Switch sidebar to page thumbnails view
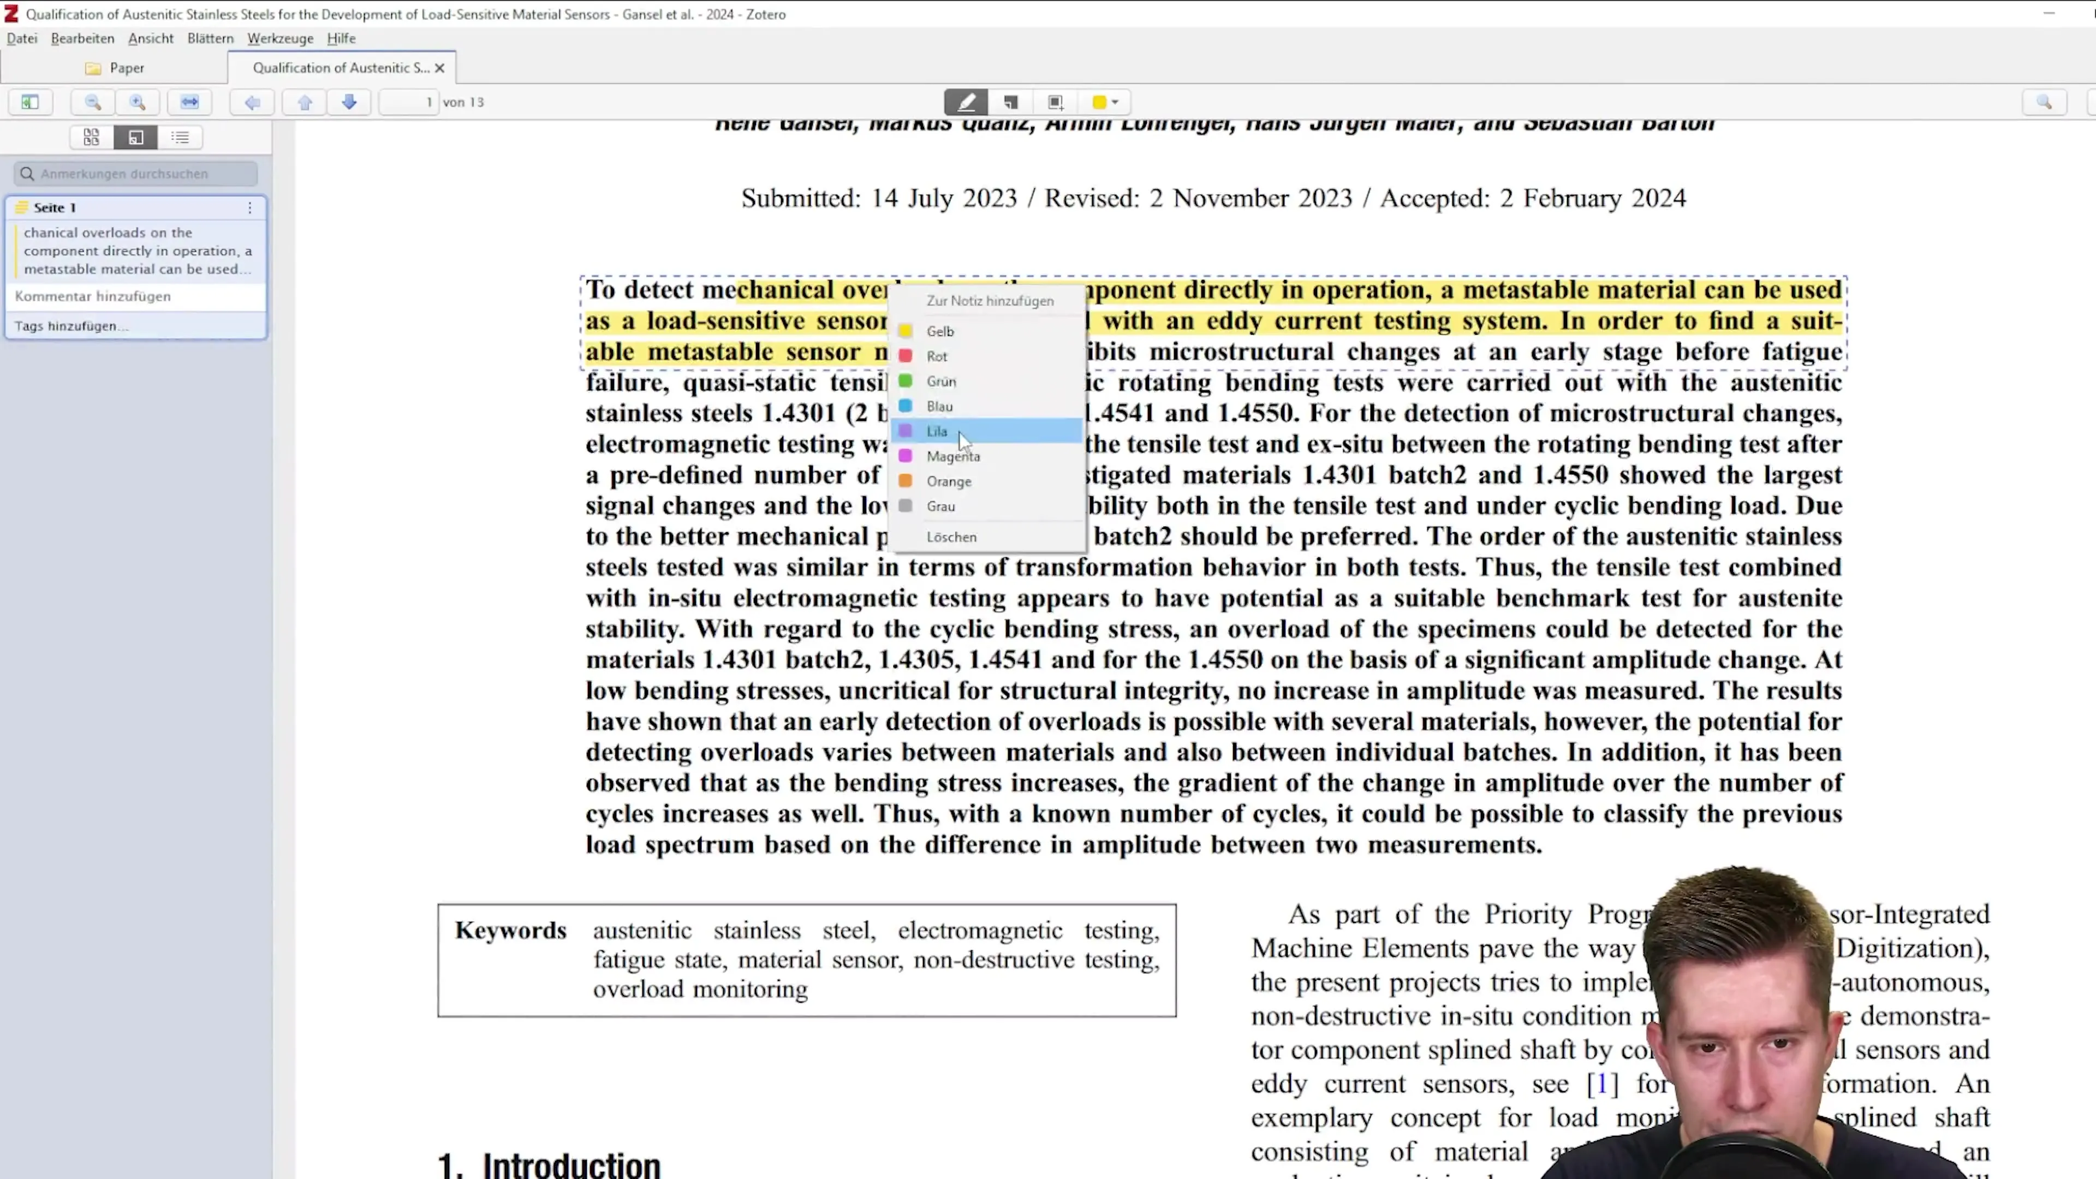The image size is (2096, 1179). (91, 136)
